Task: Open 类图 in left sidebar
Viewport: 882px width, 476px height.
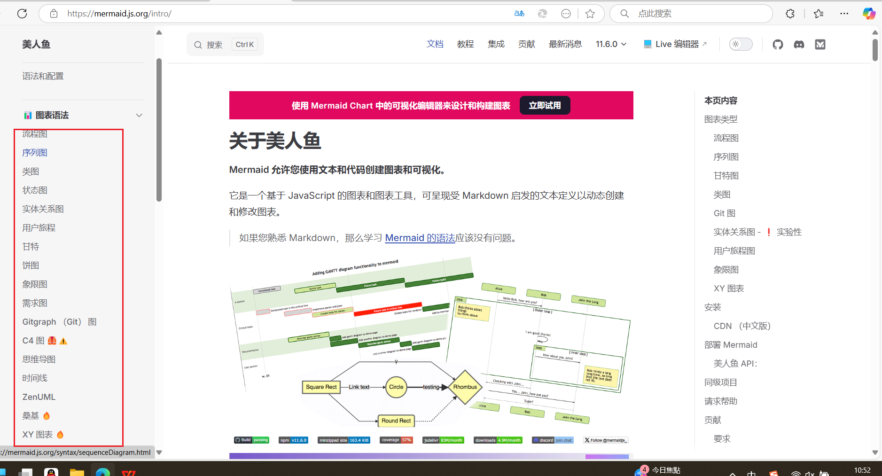Action: [x=31, y=172]
